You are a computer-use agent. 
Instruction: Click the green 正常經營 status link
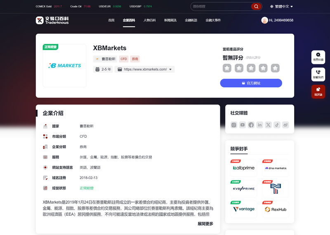87,188
